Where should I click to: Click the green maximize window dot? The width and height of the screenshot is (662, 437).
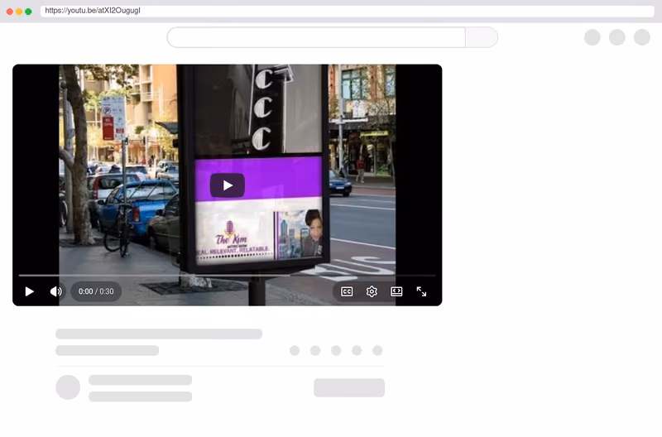[x=28, y=12]
